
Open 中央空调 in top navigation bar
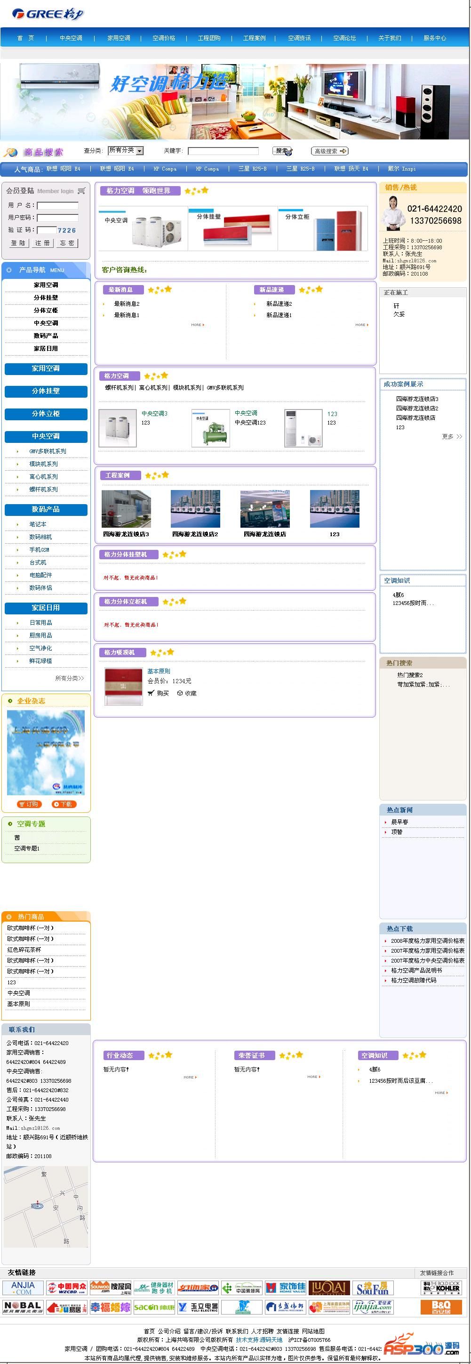point(71,38)
